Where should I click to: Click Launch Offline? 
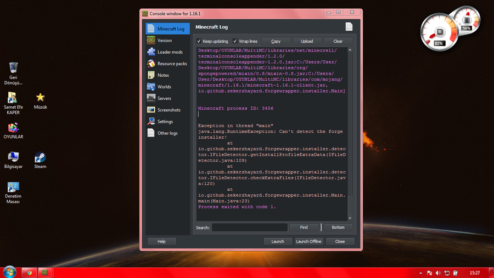tap(308, 241)
